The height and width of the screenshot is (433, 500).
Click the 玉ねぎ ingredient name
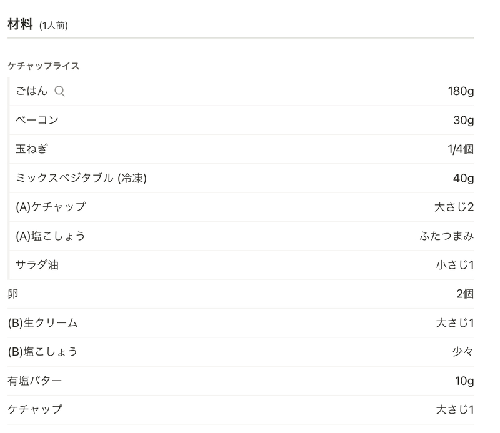[32, 149]
